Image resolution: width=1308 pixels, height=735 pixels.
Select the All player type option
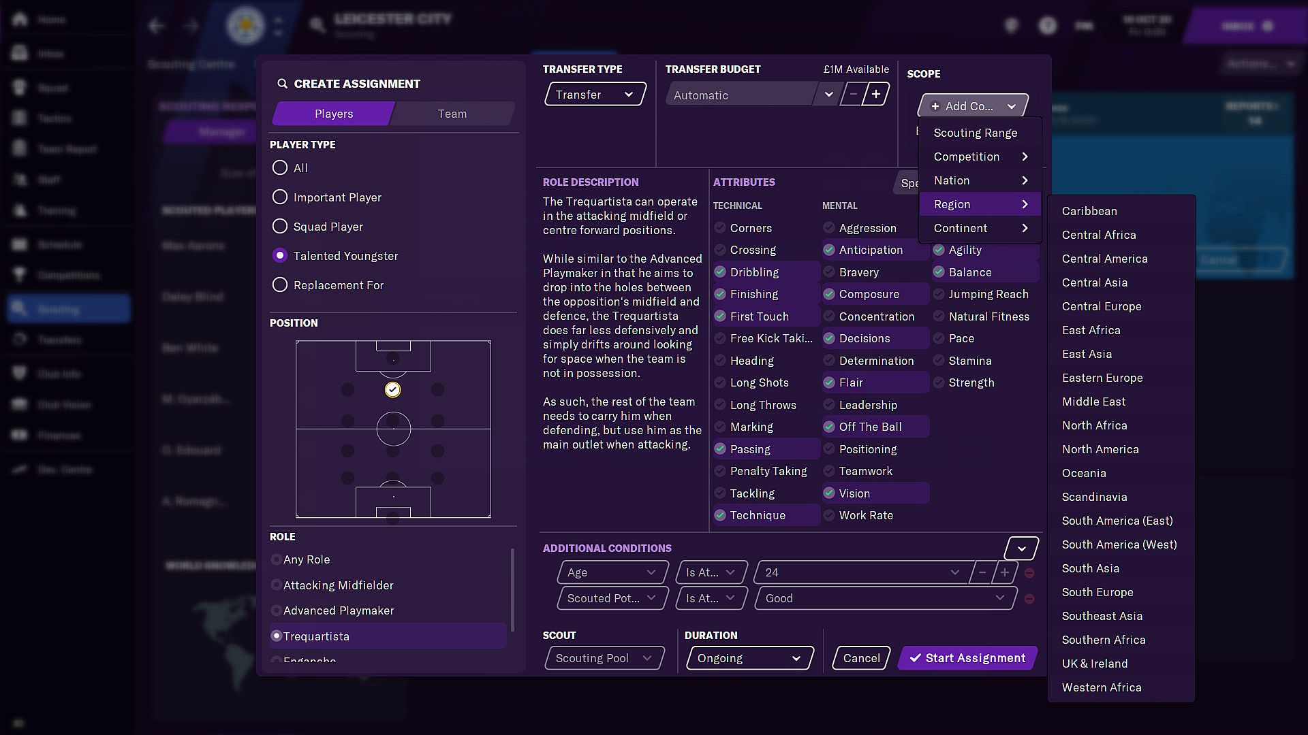[x=280, y=167]
